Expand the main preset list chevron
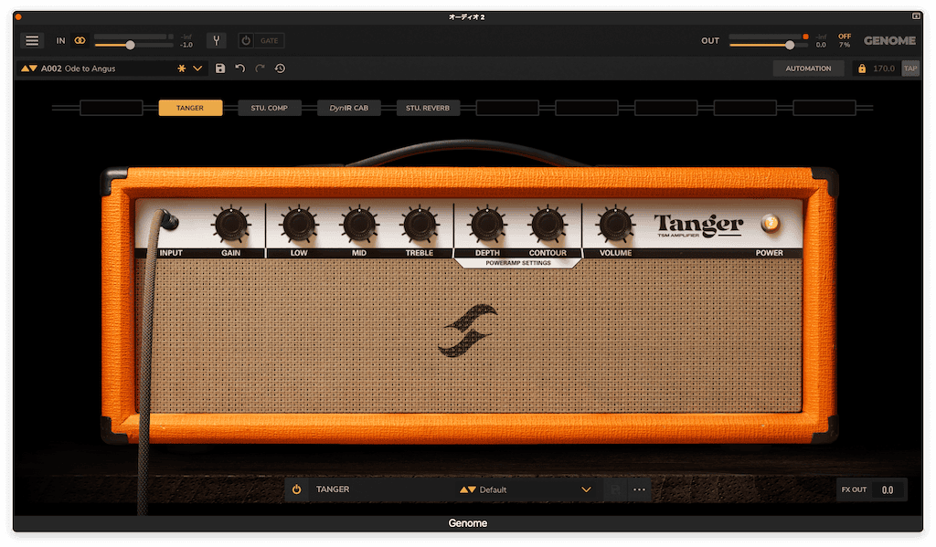Image resolution: width=936 pixels, height=547 pixels. point(197,68)
